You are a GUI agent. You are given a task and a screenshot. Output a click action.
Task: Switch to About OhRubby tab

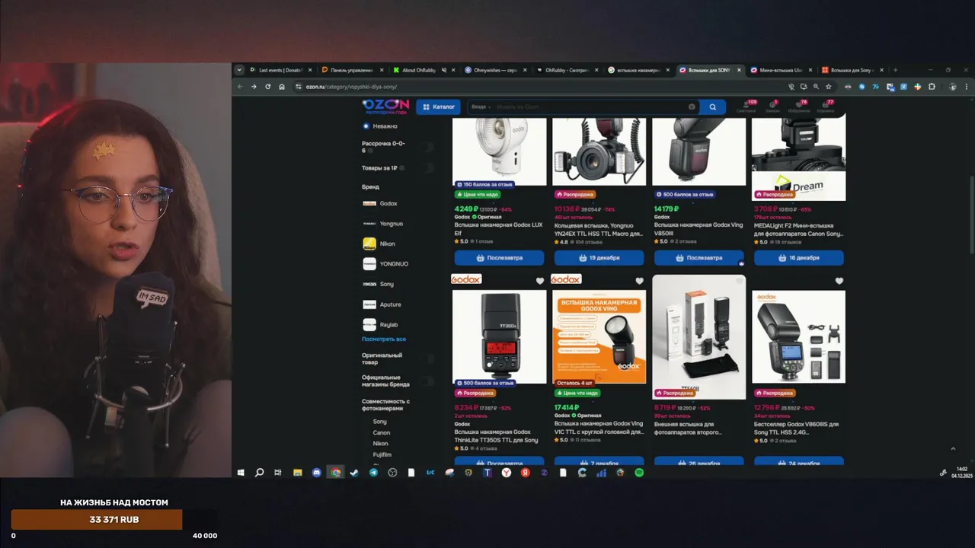tap(422, 70)
